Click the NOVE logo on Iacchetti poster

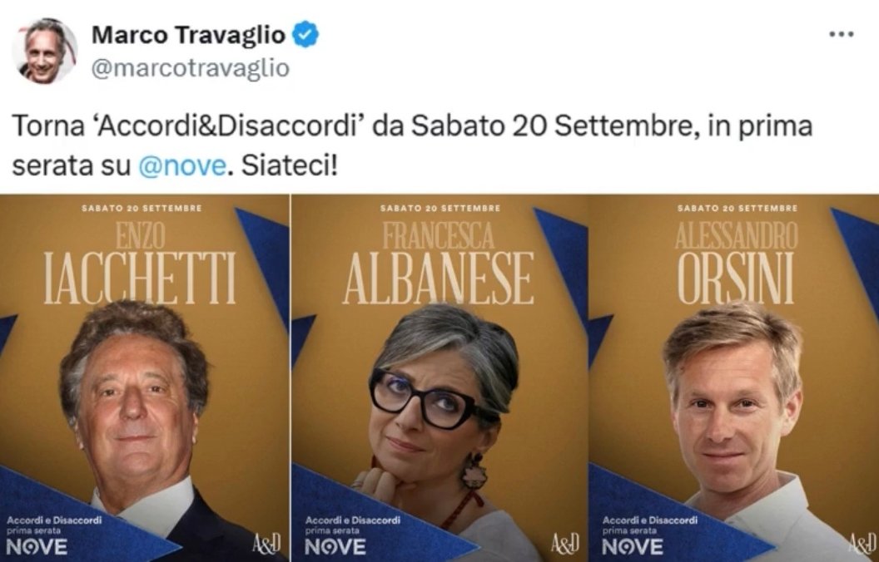(37, 546)
